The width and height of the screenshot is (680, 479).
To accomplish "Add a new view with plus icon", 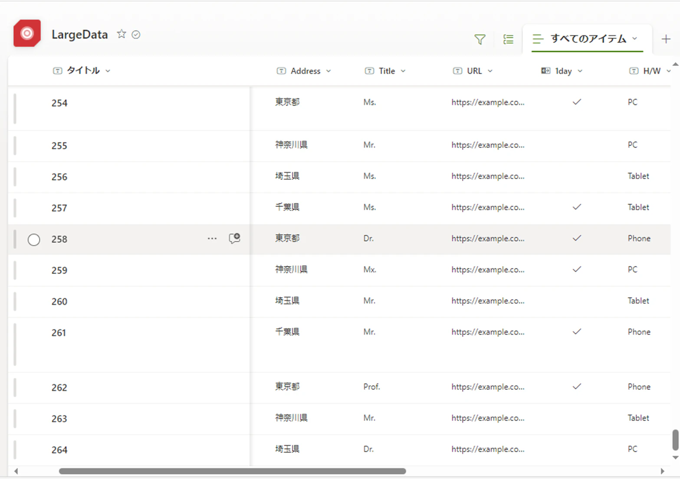I will point(666,39).
